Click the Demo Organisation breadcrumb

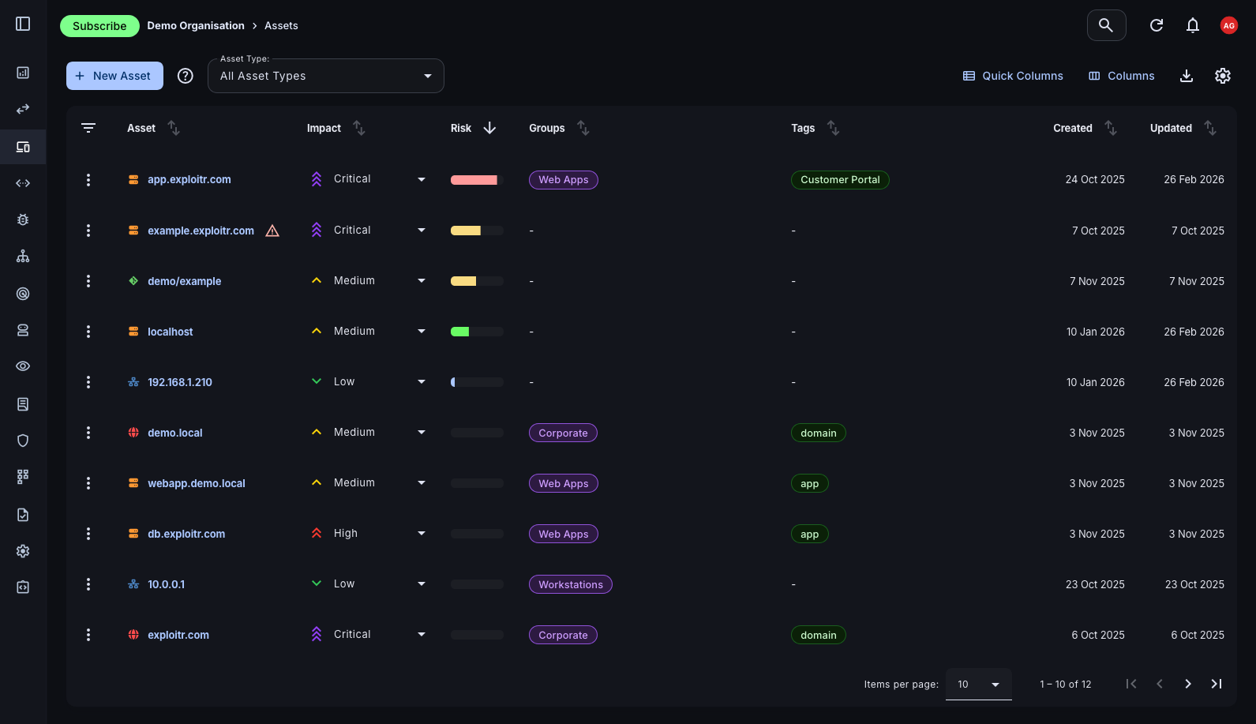(196, 26)
